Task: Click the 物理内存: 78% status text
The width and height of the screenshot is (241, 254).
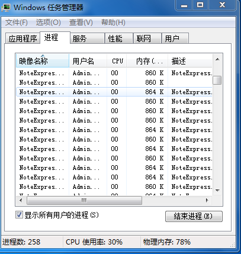Action: (167, 242)
